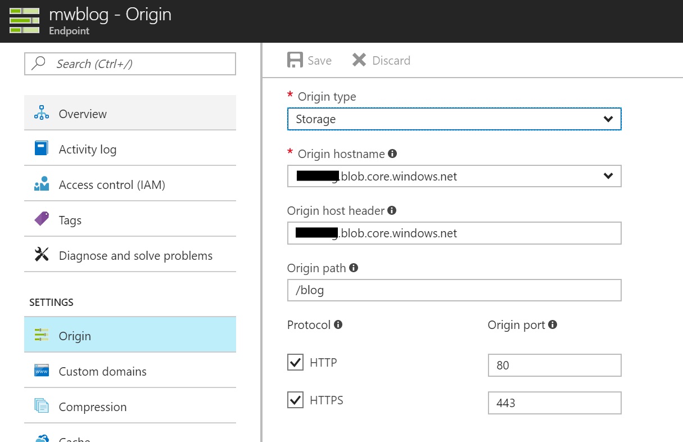
Task: Click the purple Tags icon
Action: tap(42, 219)
